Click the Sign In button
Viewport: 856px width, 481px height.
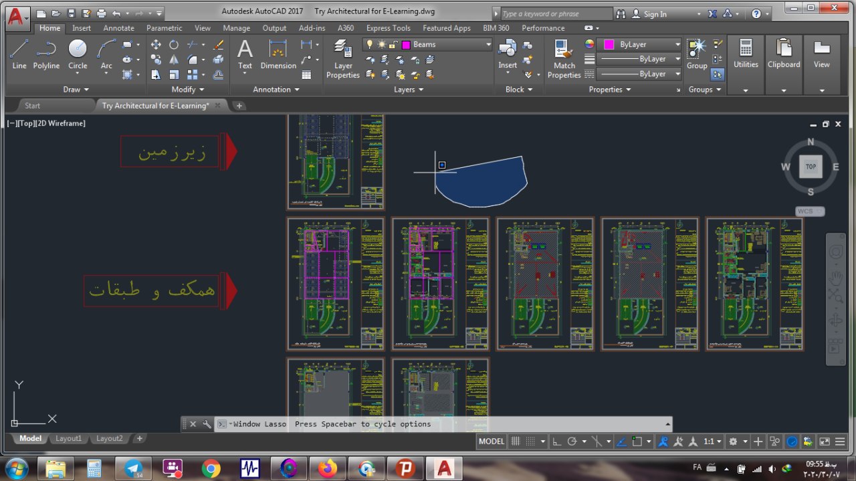pyautogui.click(x=655, y=14)
